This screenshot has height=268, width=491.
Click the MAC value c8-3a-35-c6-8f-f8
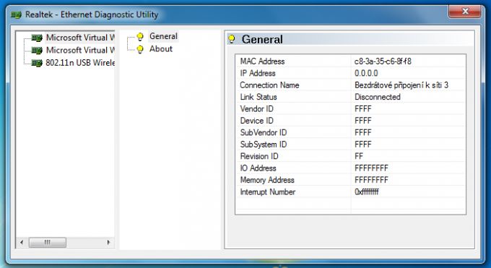(383, 61)
